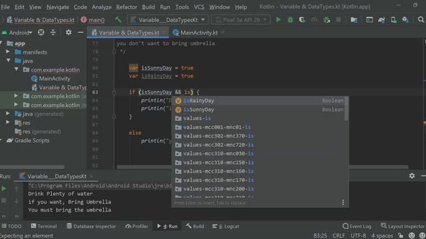Screen dimensions: 426x239
Task: Click the completion popup vertical scrollbar
Action: [x=346, y=109]
